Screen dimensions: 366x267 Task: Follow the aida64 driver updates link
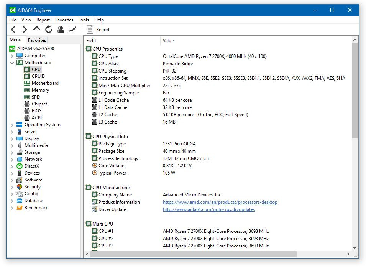(208, 209)
